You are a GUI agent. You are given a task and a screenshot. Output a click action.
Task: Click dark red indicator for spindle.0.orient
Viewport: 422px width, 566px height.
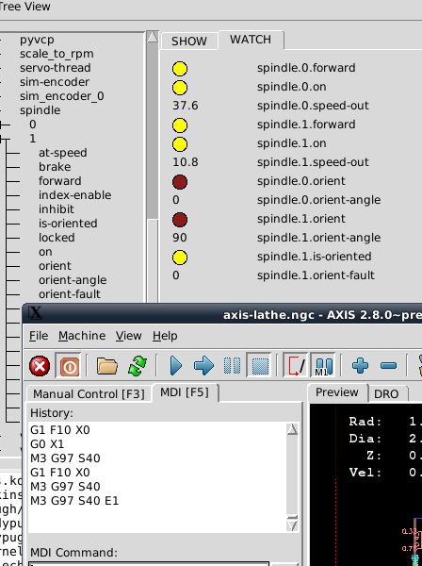[180, 182]
